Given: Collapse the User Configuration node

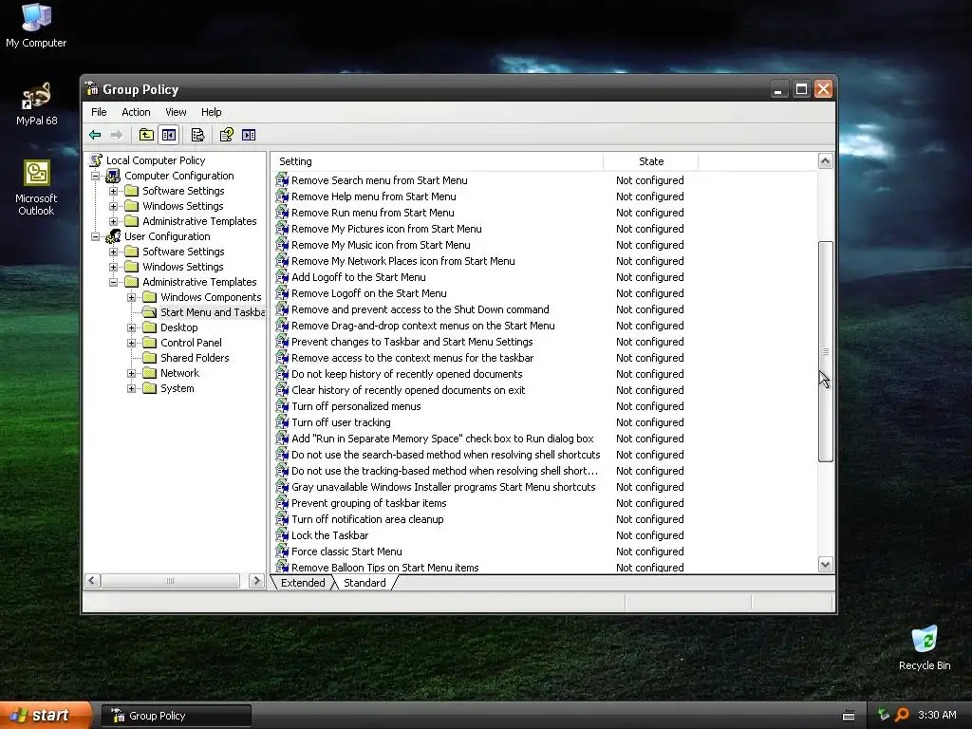Looking at the screenshot, I should 96,236.
